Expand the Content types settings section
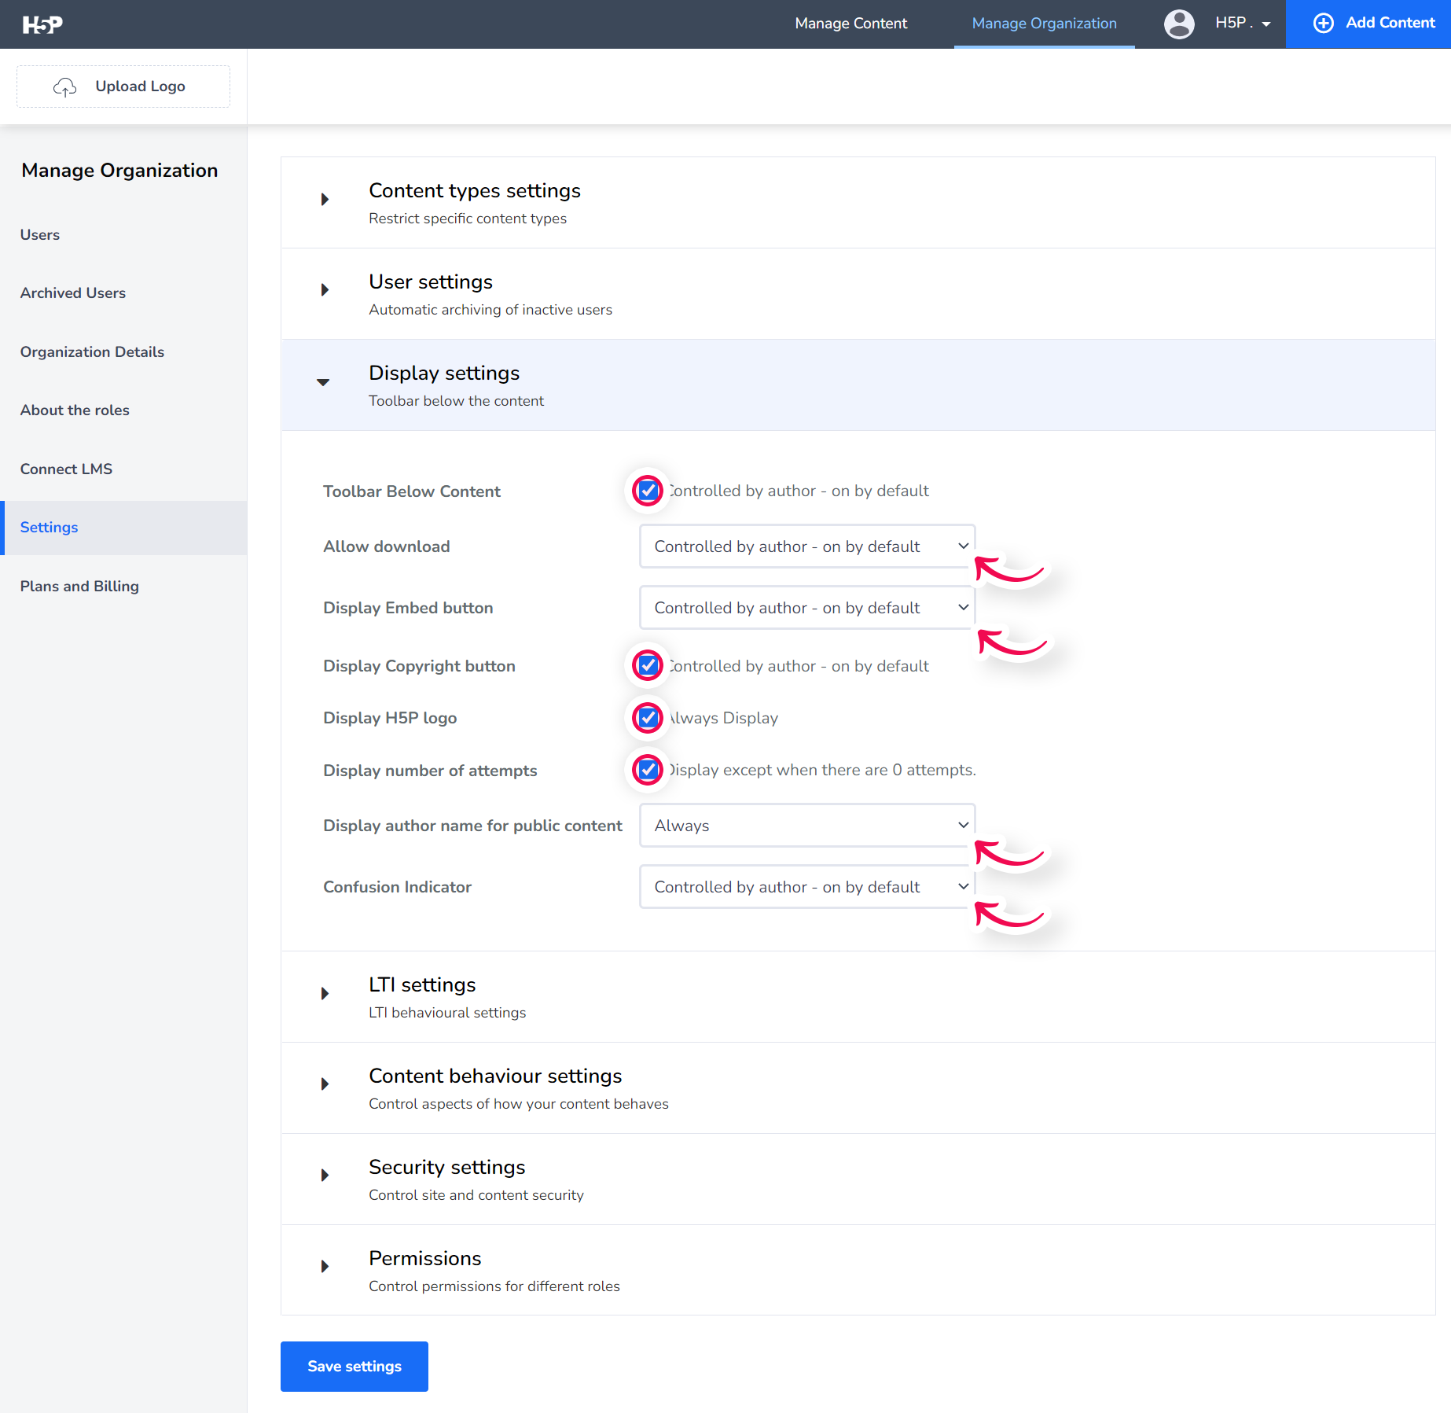 (x=325, y=199)
